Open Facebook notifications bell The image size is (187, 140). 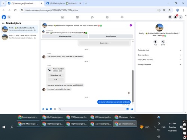(x=175, y=17)
